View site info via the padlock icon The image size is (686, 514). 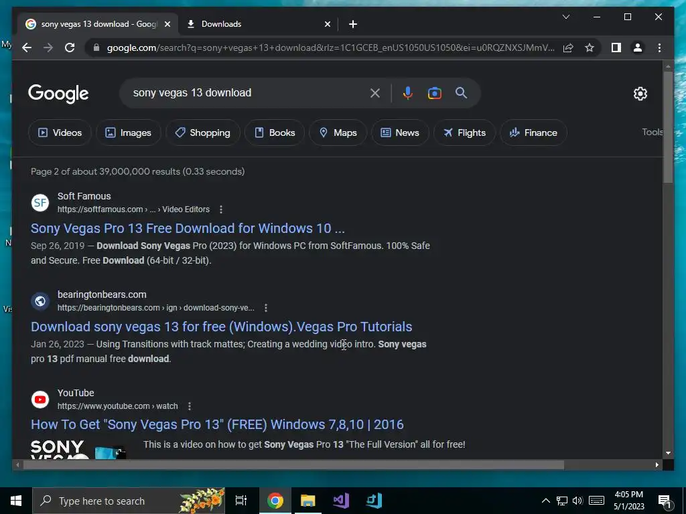96,48
